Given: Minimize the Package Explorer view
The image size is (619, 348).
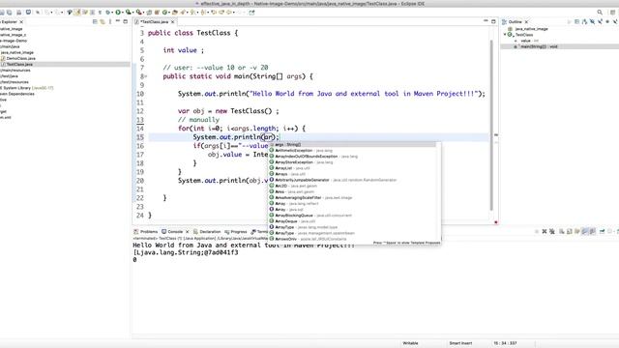Looking at the screenshot, I should (x=118, y=21).
